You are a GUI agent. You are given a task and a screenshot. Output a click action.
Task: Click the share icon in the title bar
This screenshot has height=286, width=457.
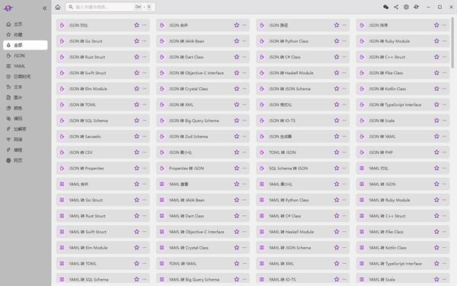tap(396, 7)
